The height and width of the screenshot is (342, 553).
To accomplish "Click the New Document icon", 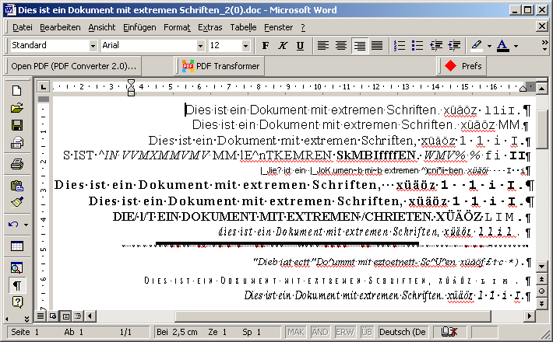I will [x=16, y=91].
